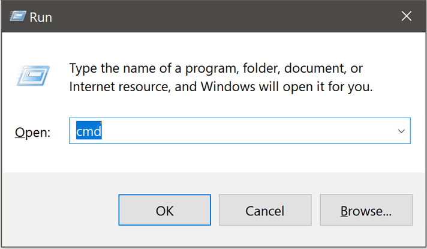Viewport: 427px width, 249px height.
Task: Click the gray footer area left of OK
Action: pos(60,210)
